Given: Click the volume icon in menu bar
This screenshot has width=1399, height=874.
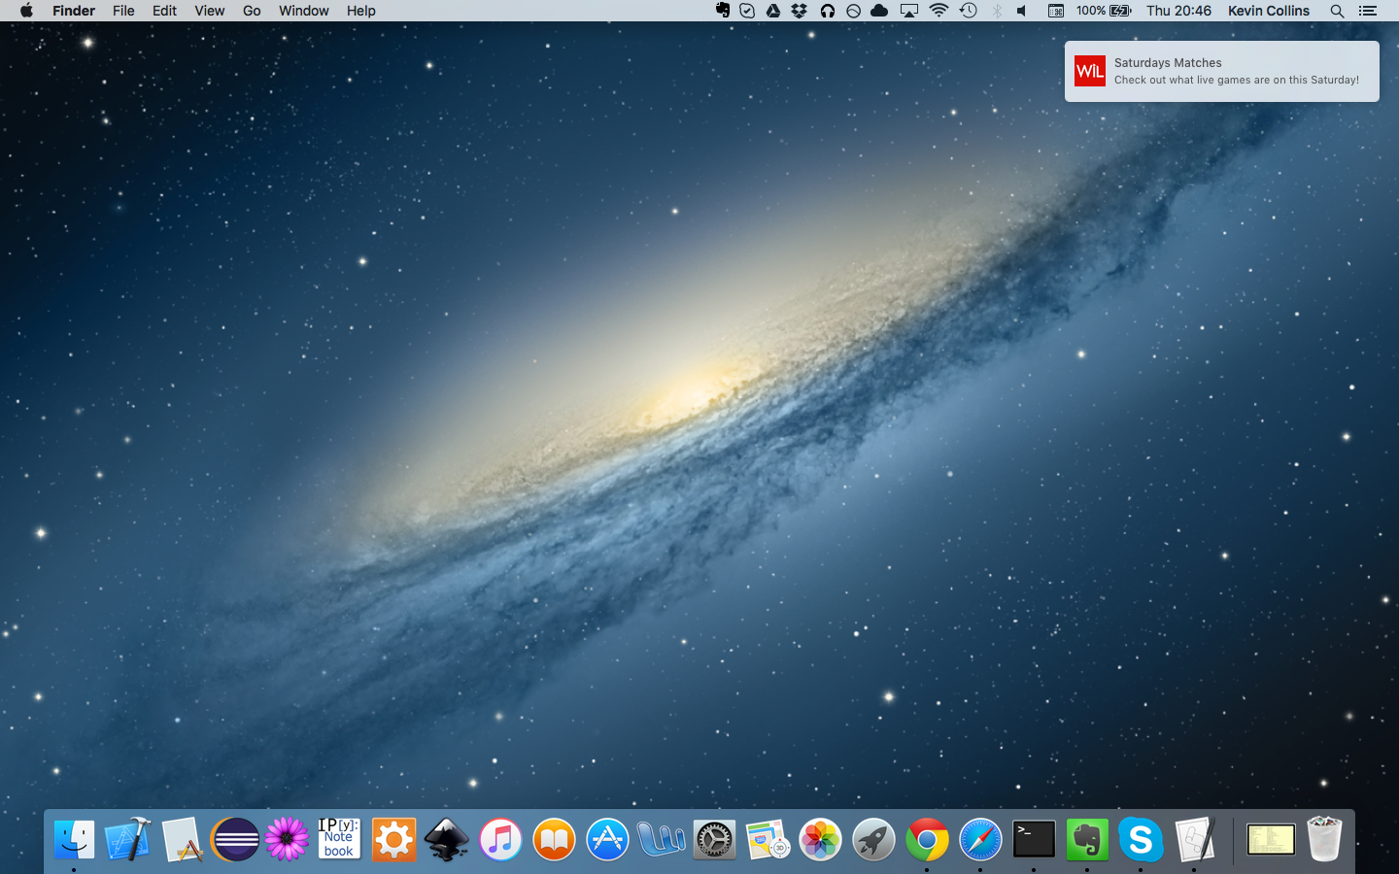Looking at the screenshot, I should [x=1022, y=11].
